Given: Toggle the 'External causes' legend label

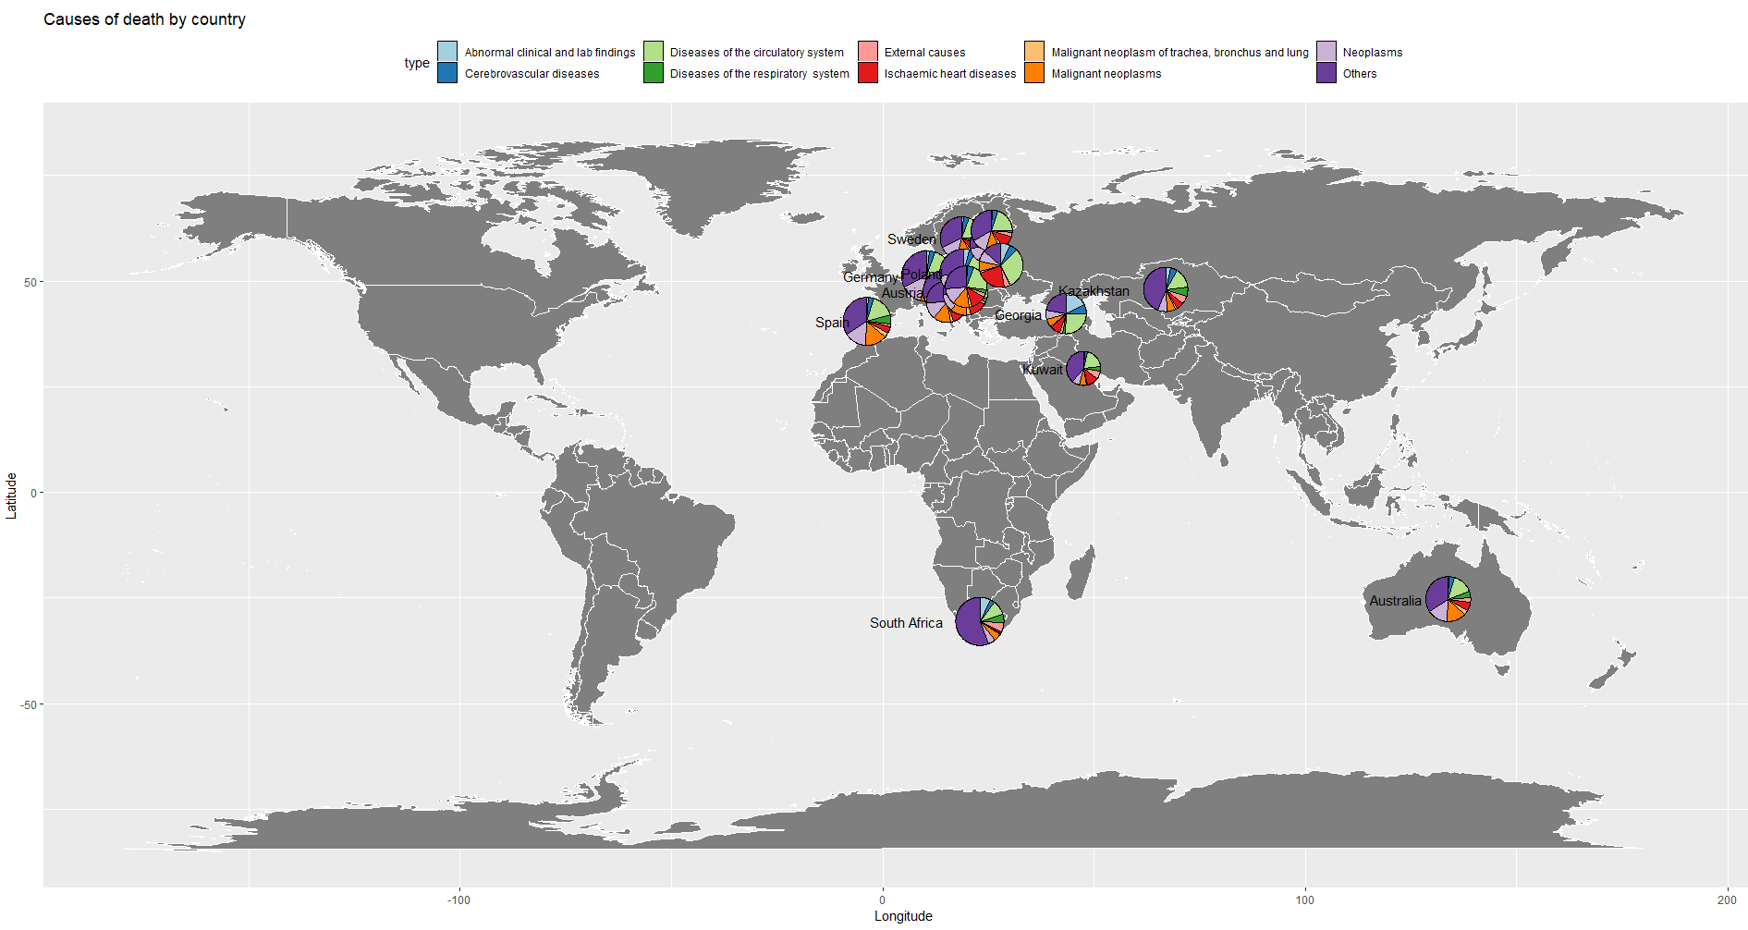Looking at the screenshot, I should pyautogui.click(x=925, y=52).
